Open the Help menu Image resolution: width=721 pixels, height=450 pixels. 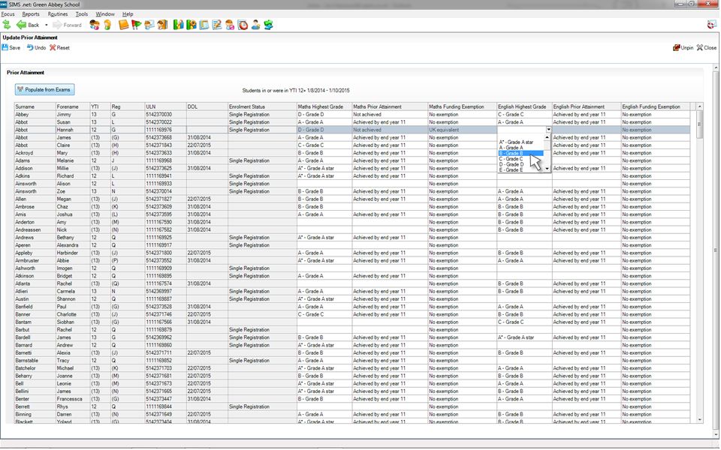[128, 14]
